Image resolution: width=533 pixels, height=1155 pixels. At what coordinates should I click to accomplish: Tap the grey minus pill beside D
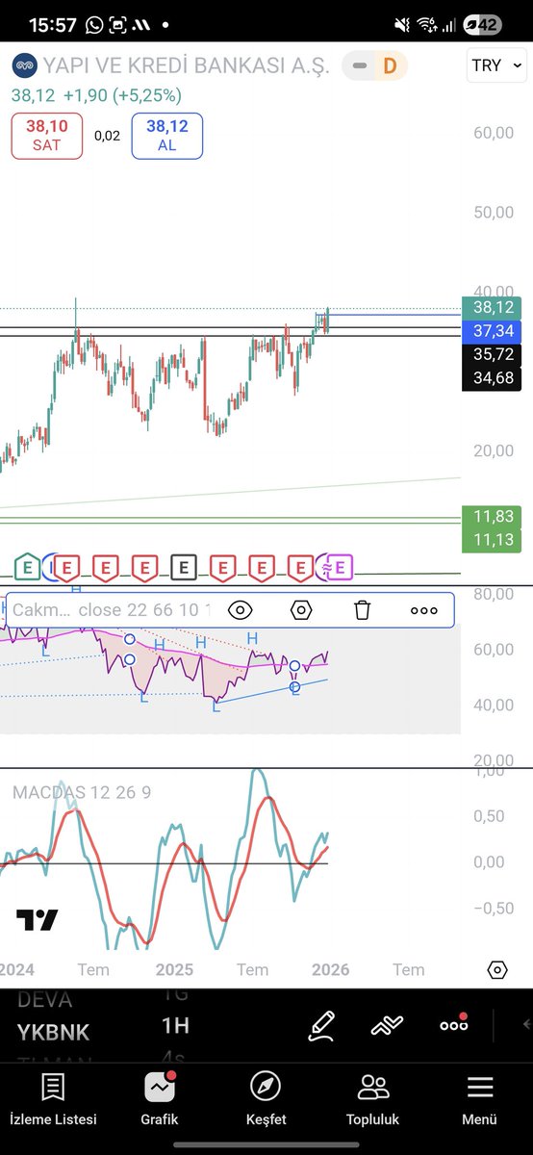tap(360, 66)
